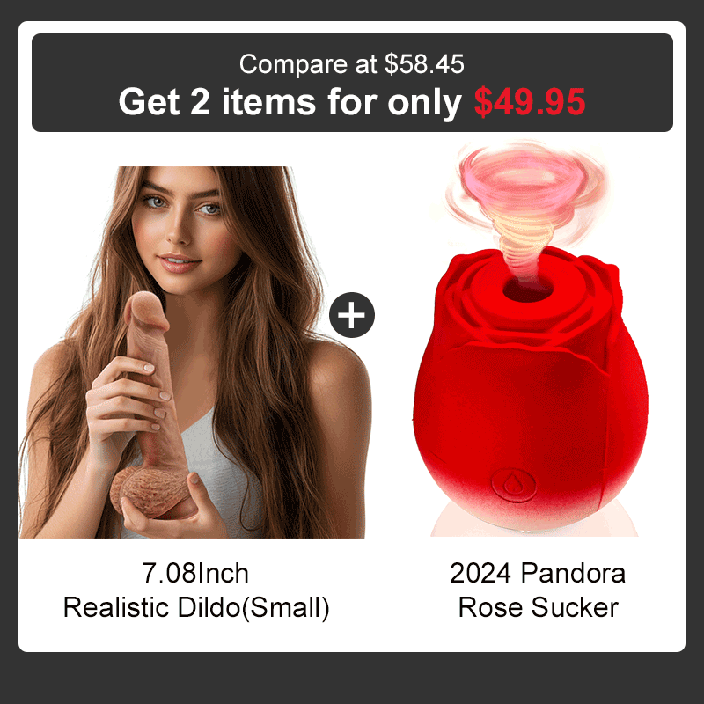Open the '2024 Pandora' product title

tap(538, 573)
